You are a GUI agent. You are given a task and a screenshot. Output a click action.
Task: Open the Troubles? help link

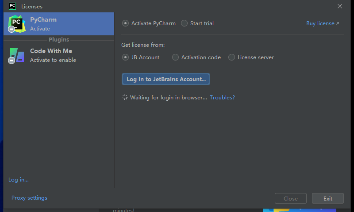[222, 97]
